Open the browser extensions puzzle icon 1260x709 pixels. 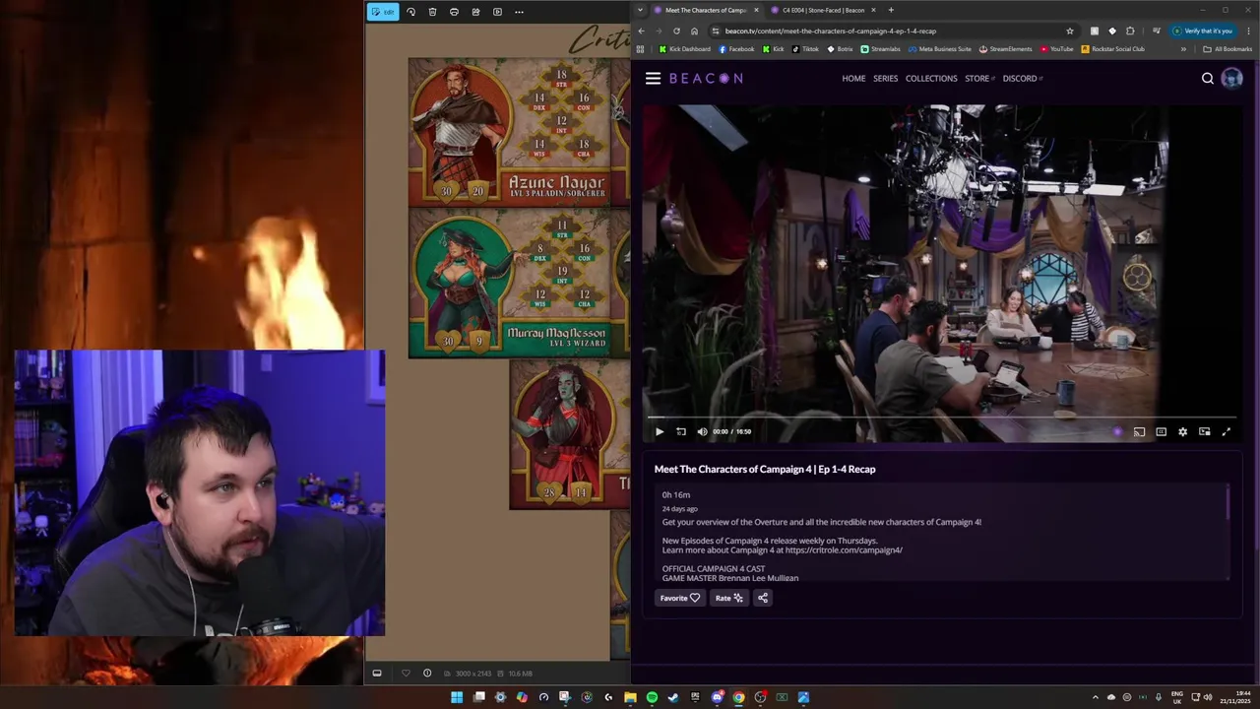tap(1130, 31)
